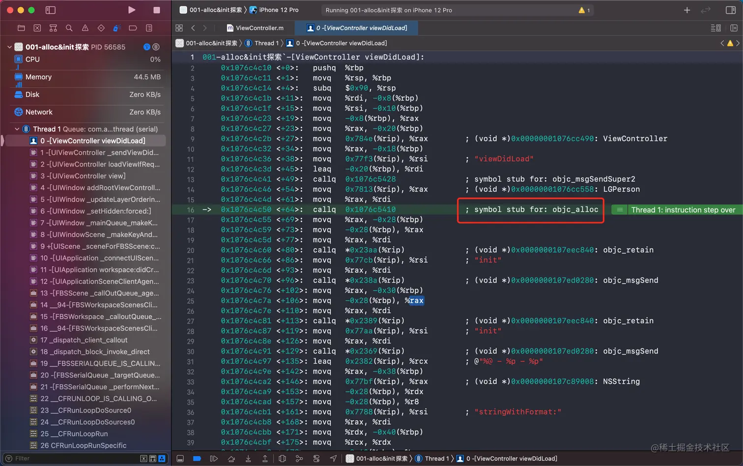This screenshot has width=743, height=466.
Task: Toggle the highlighted blue filter button
Action: [162, 459]
